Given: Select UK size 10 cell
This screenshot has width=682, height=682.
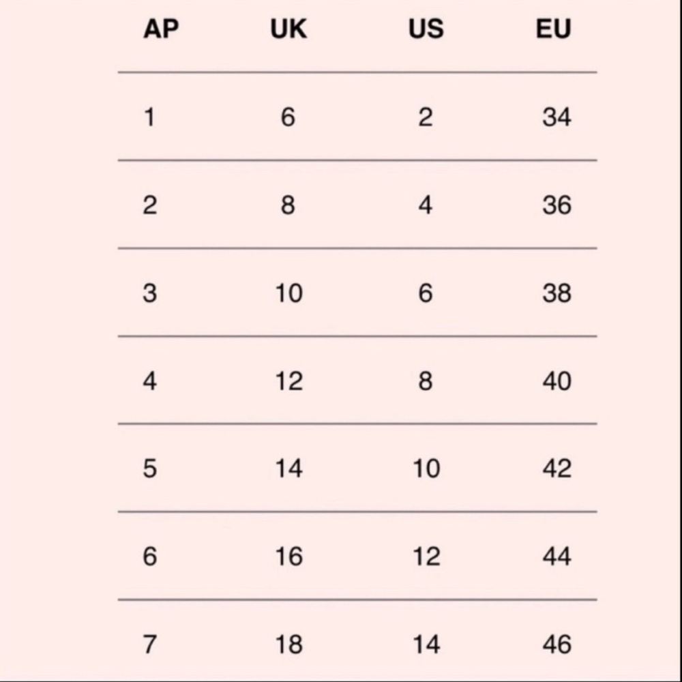Looking at the screenshot, I should coord(289,293).
